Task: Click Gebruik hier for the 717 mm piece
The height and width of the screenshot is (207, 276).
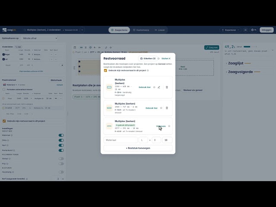Action: click(151, 108)
